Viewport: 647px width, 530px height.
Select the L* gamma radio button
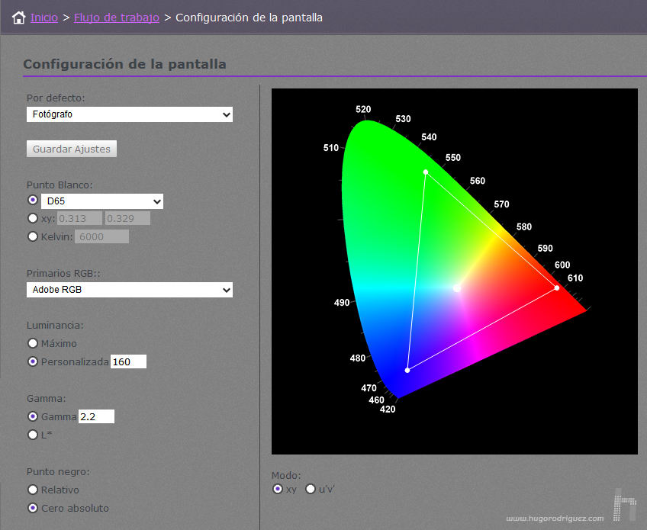[33, 435]
